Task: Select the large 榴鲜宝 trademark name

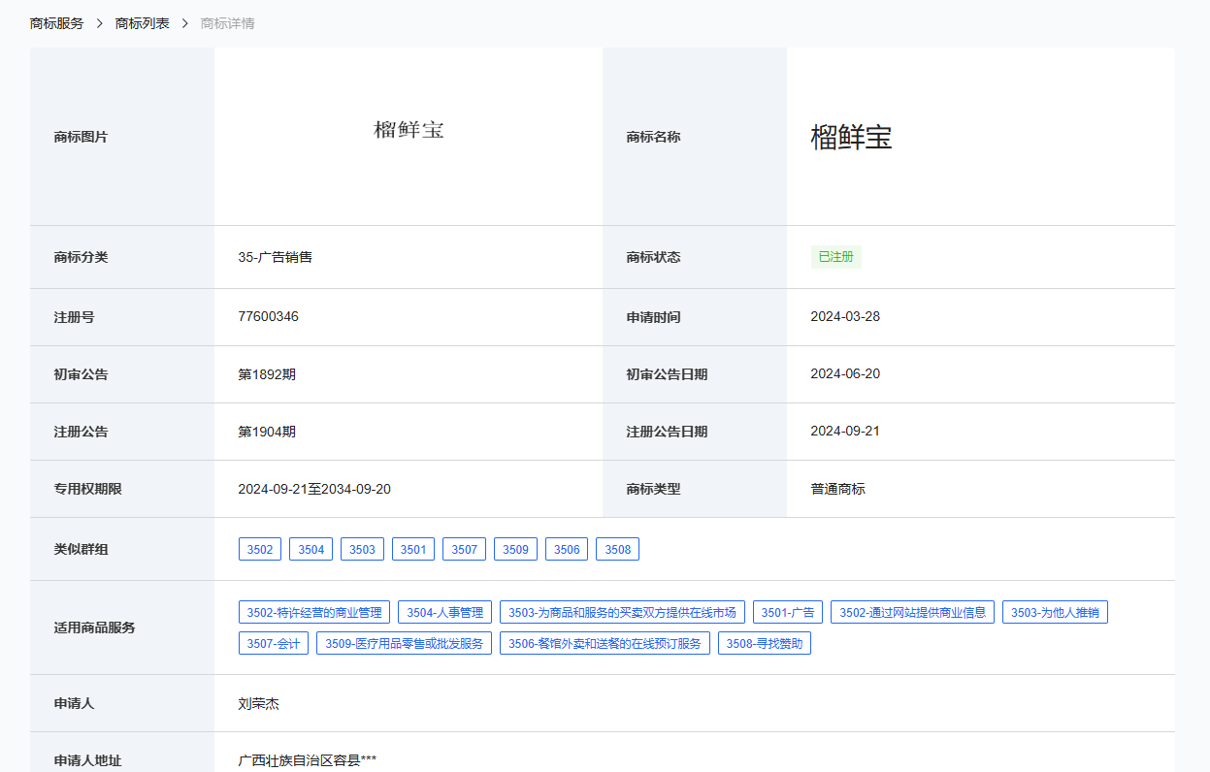Action: (x=852, y=137)
